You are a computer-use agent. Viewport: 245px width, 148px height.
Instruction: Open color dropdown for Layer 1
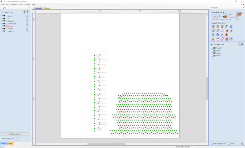[4, 16]
